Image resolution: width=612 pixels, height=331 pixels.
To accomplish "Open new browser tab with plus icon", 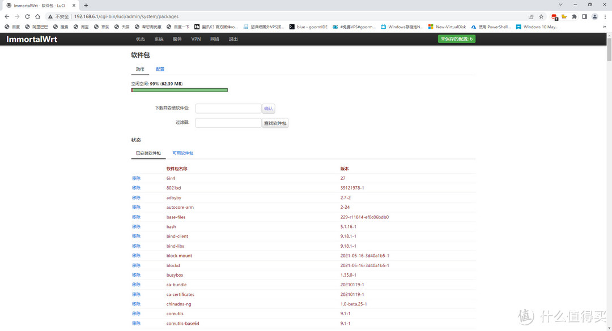I will 86,5.
